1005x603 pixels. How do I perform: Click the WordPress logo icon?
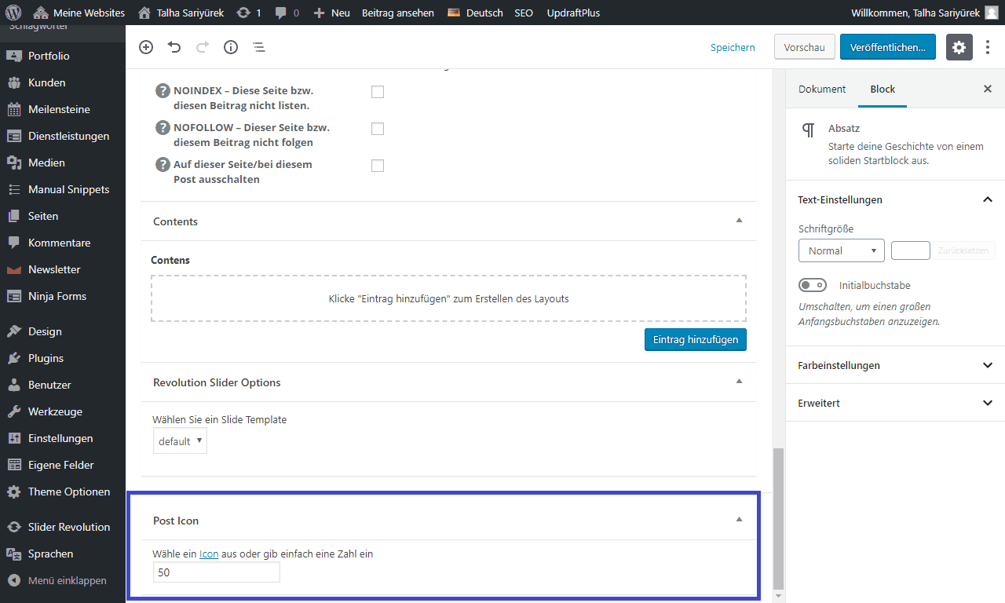13,13
